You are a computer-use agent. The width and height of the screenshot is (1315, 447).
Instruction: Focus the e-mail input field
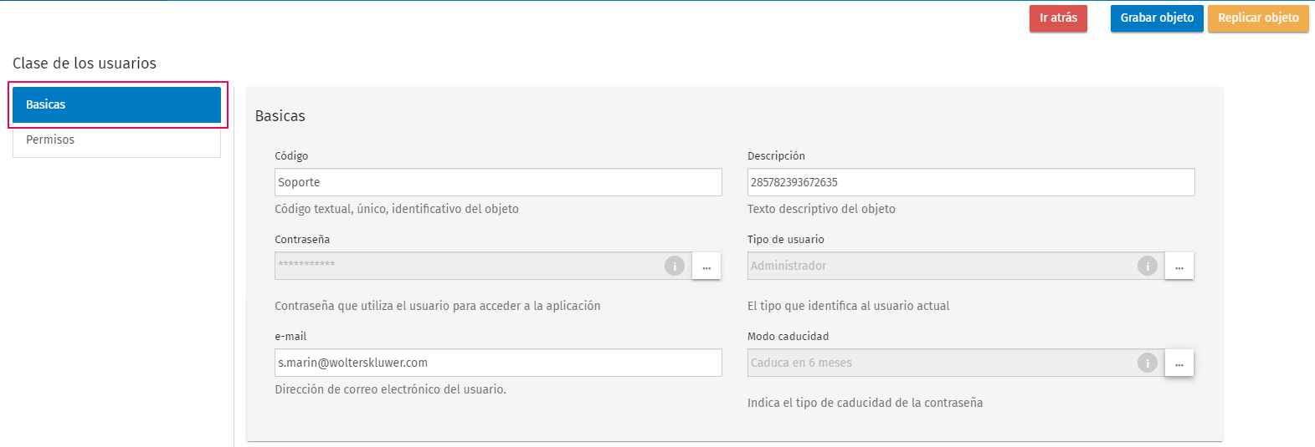click(498, 363)
